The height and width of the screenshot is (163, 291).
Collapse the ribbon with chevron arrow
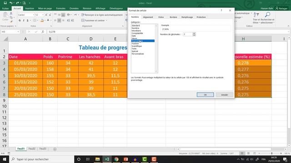288,26
